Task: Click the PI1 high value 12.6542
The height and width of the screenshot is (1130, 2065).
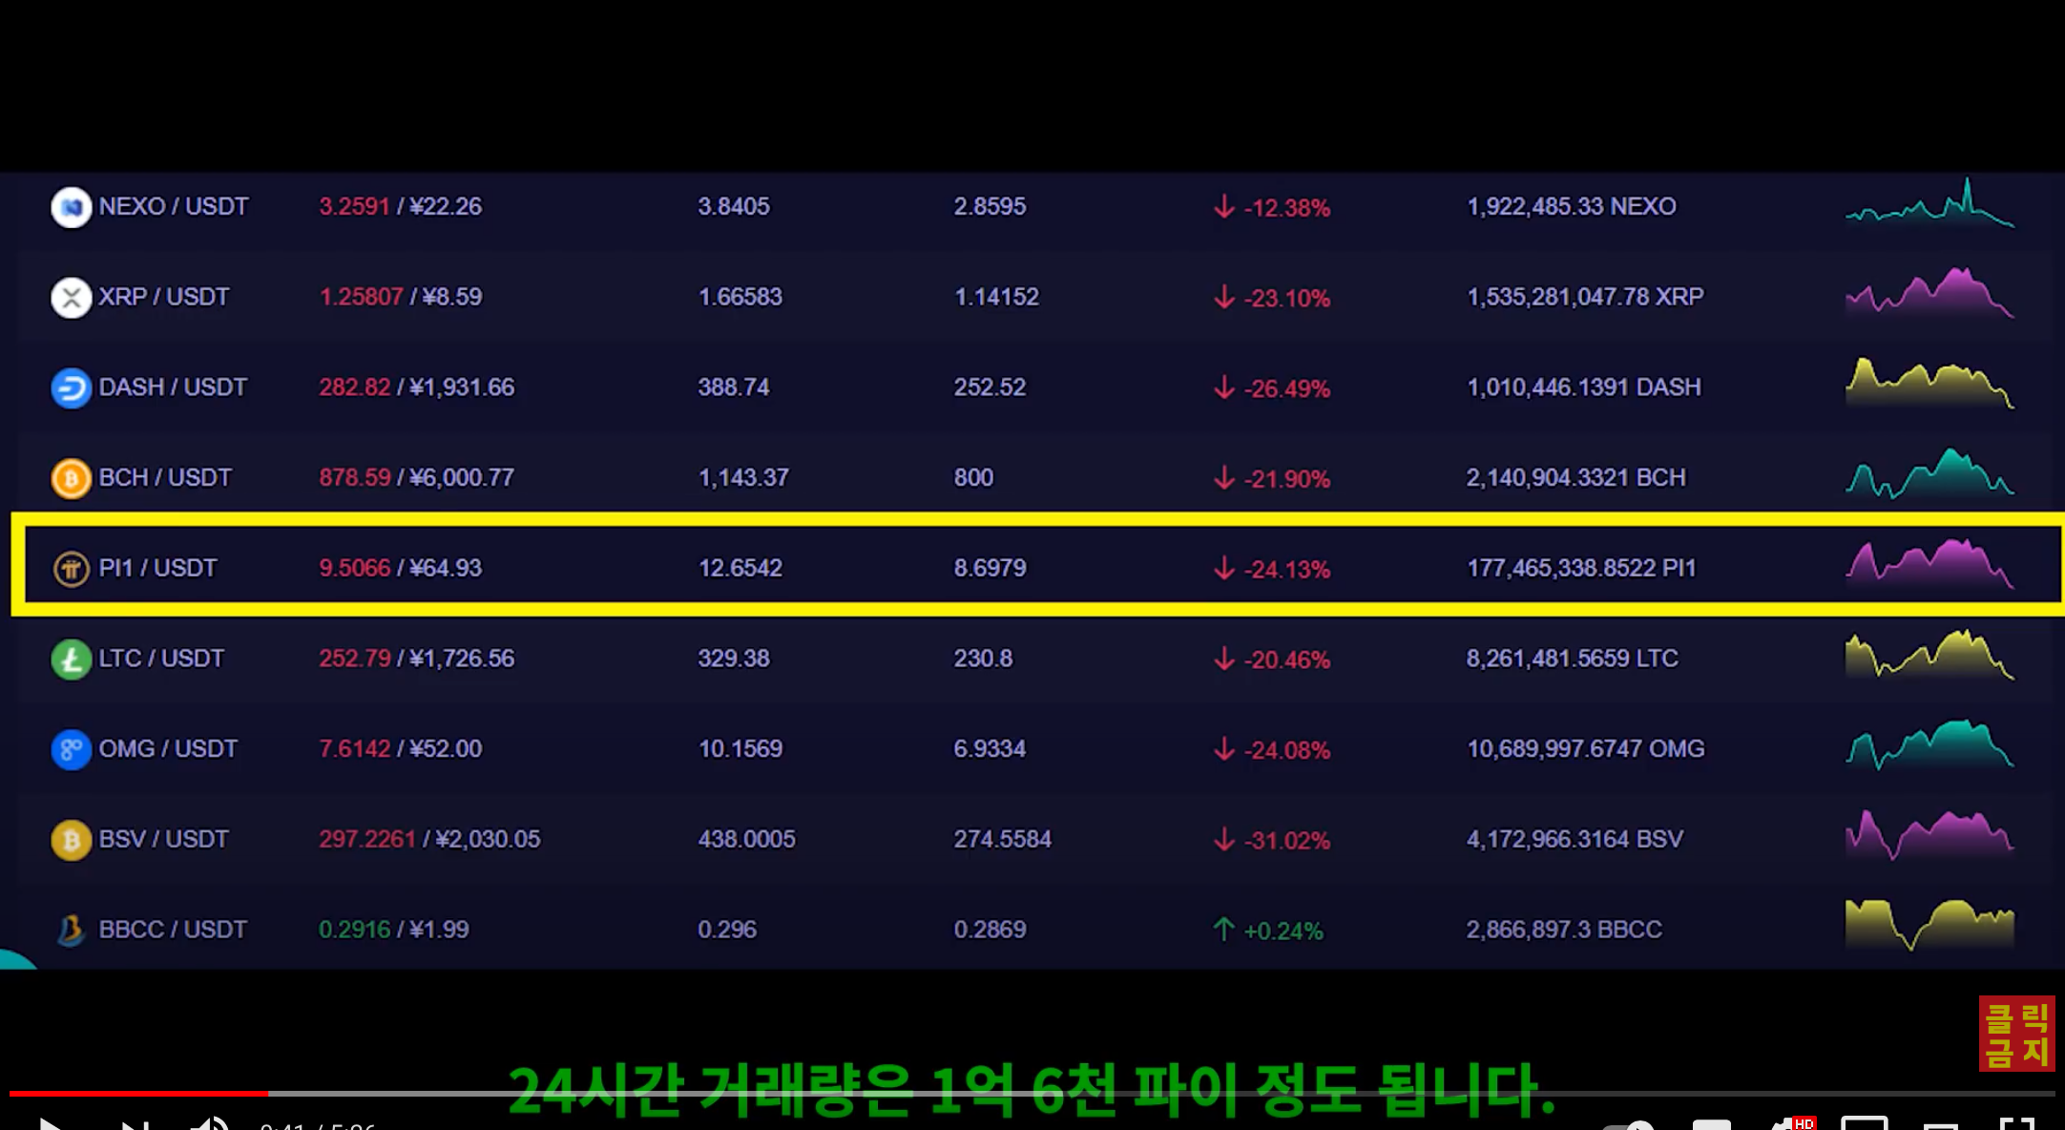Action: [x=740, y=568]
